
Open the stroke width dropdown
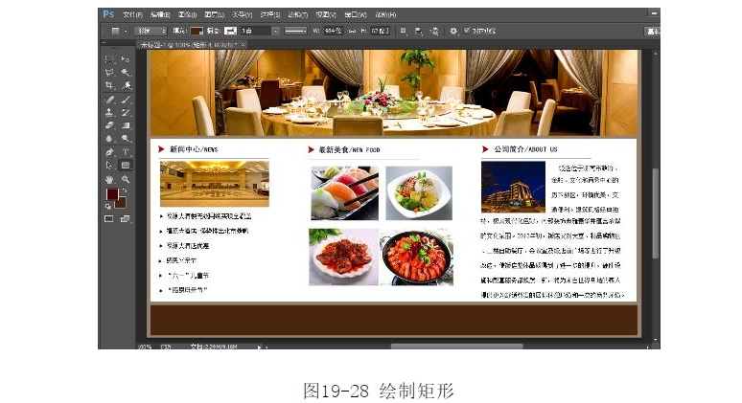coord(262,31)
